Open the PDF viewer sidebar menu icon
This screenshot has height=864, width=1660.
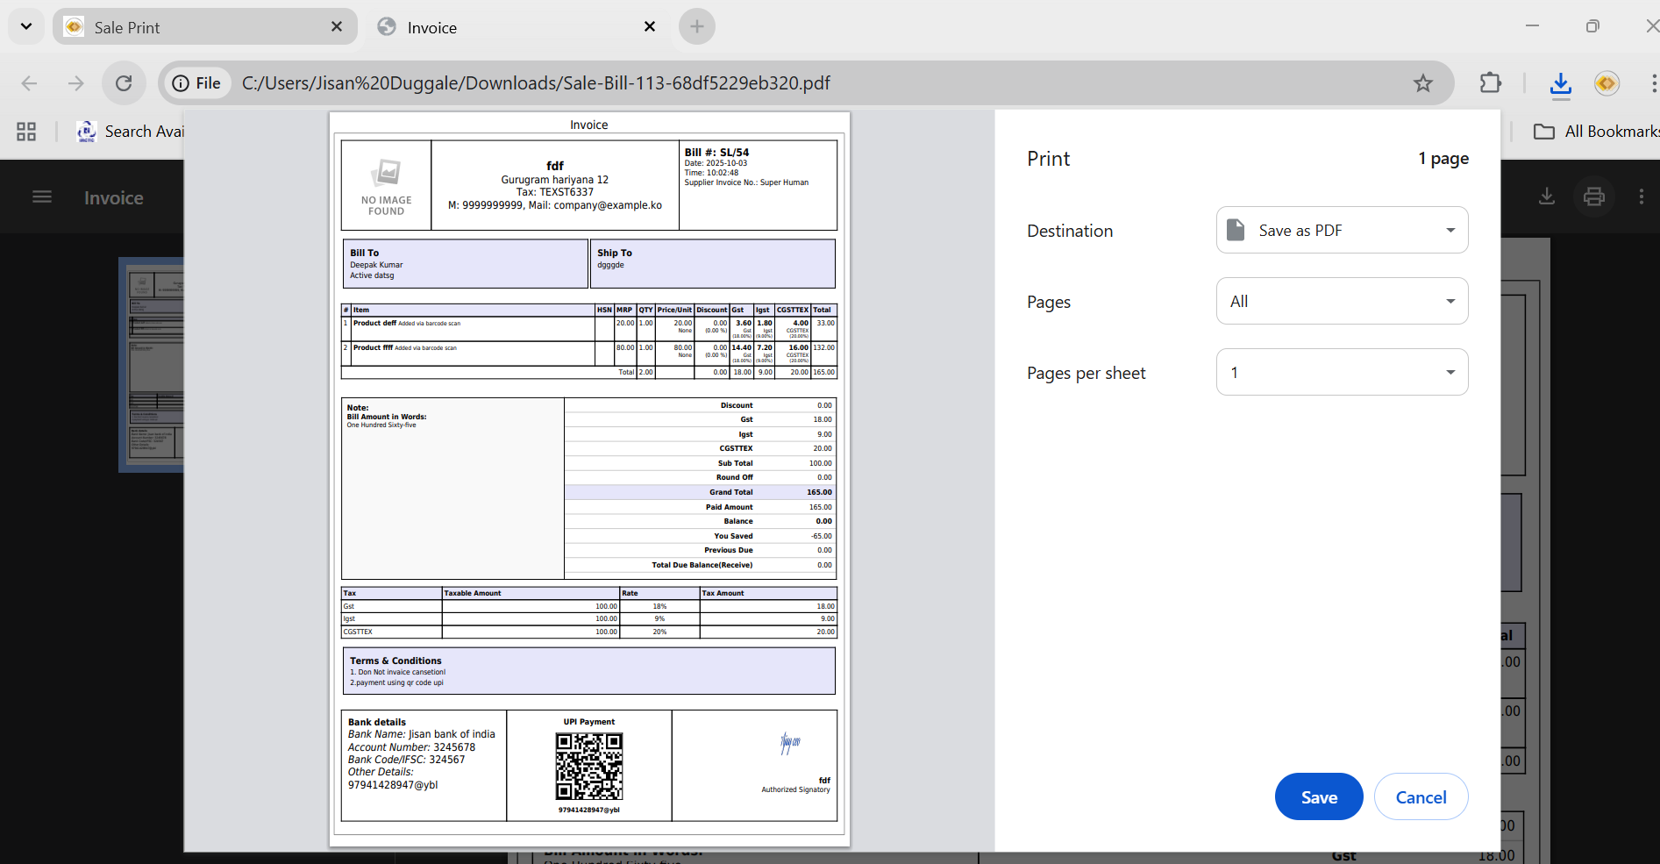[x=42, y=197]
